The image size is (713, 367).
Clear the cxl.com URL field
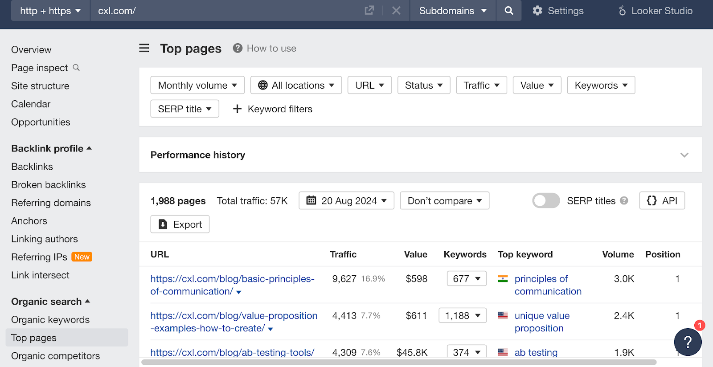396,10
